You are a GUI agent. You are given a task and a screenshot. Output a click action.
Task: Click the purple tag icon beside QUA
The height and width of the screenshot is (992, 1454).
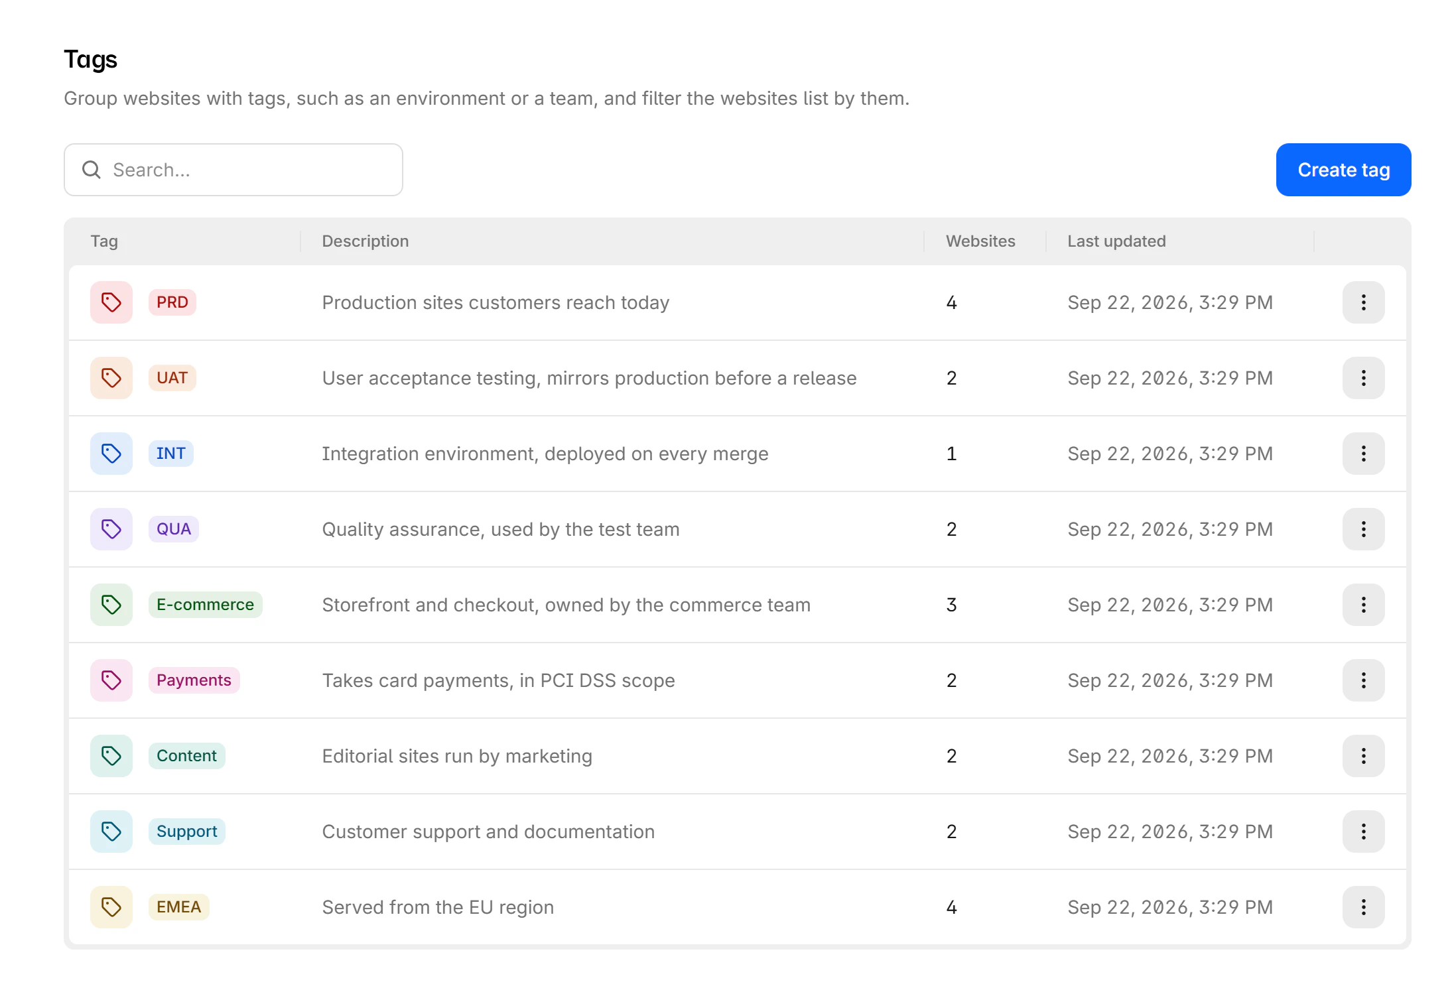tap(111, 529)
